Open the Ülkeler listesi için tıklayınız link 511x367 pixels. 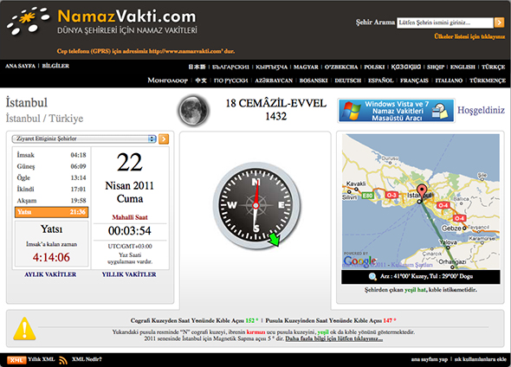469,36
